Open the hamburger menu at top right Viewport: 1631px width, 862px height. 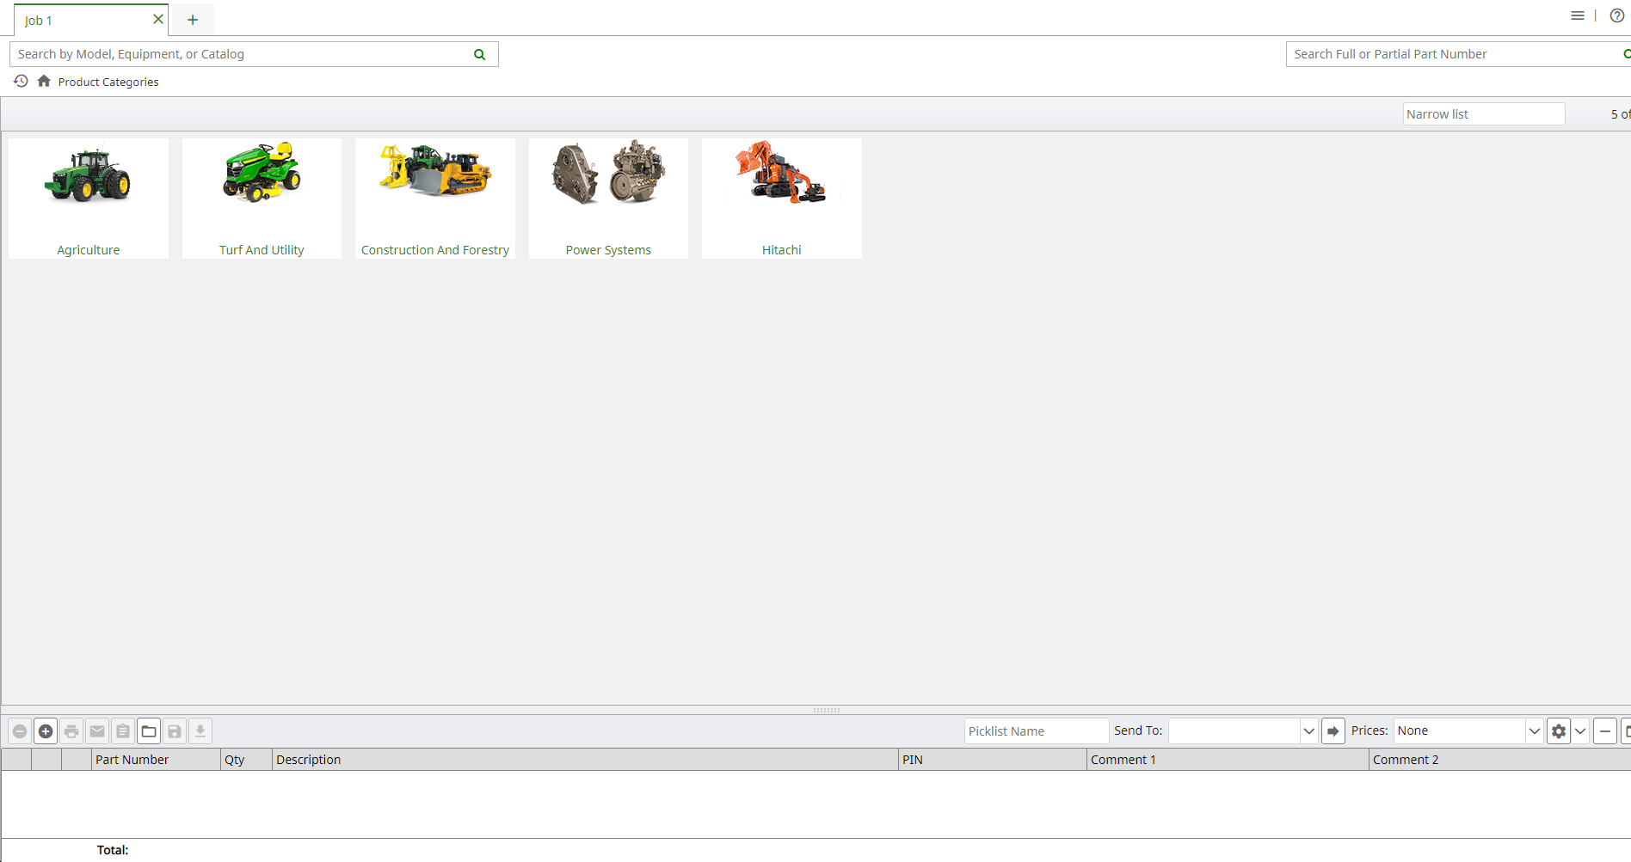[x=1577, y=15]
